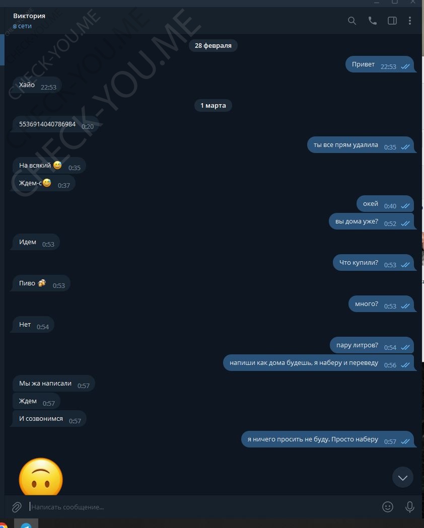Jump to bottom with the down-arrow button
Viewport: 424px width, 528px height.
click(x=403, y=477)
